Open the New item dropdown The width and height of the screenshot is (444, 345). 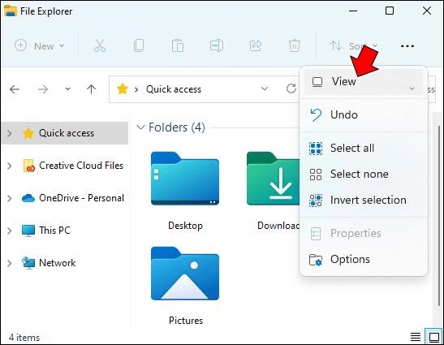pyautogui.click(x=40, y=45)
